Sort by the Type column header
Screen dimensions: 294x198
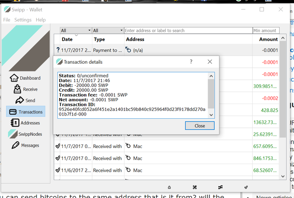(108, 39)
